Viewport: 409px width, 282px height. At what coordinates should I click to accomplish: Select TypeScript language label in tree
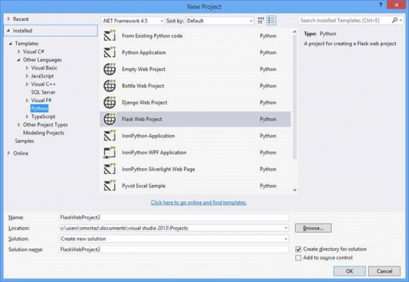click(44, 117)
